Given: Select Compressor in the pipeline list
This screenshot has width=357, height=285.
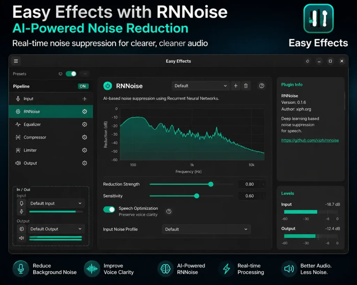Looking at the screenshot, I should point(51,137).
